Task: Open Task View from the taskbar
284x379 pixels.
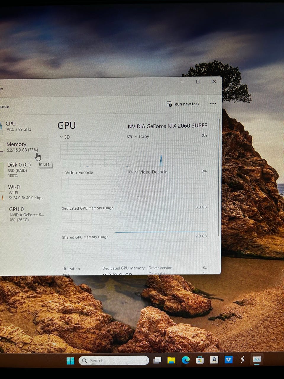Action: [157, 360]
